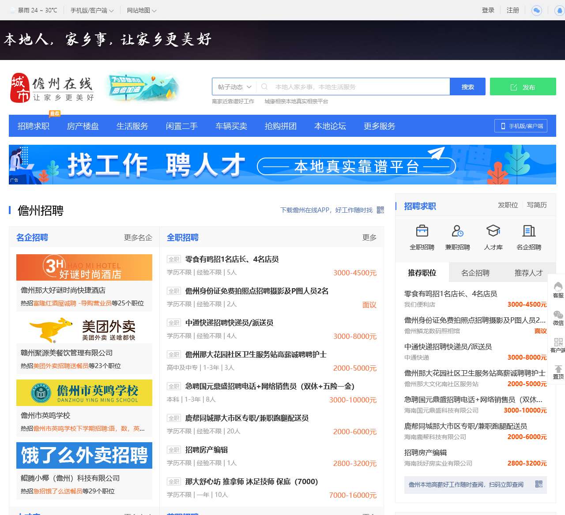
Task: Open the 微信 icon in floating sidebar
Action: 558,315
